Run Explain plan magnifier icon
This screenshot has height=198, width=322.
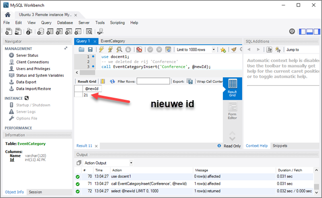click(119, 50)
